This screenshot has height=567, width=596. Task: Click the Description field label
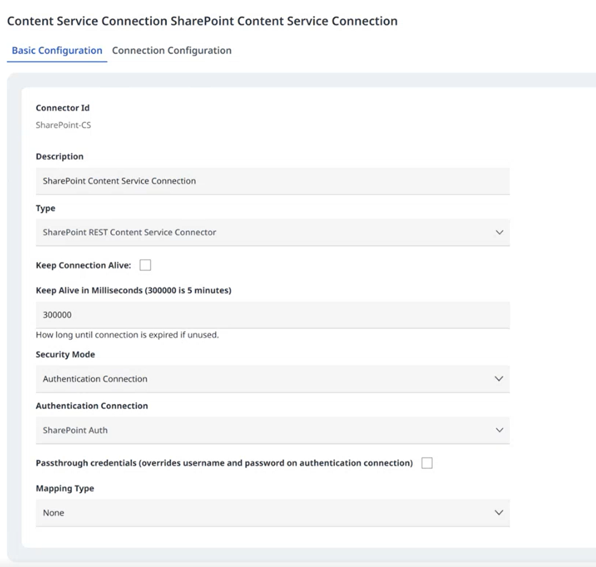pyautogui.click(x=60, y=156)
